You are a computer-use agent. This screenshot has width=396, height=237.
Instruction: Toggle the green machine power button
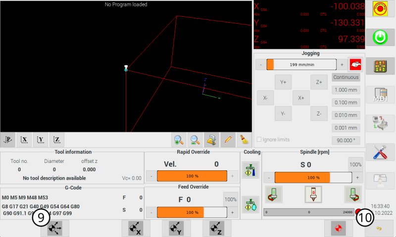(x=381, y=38)
